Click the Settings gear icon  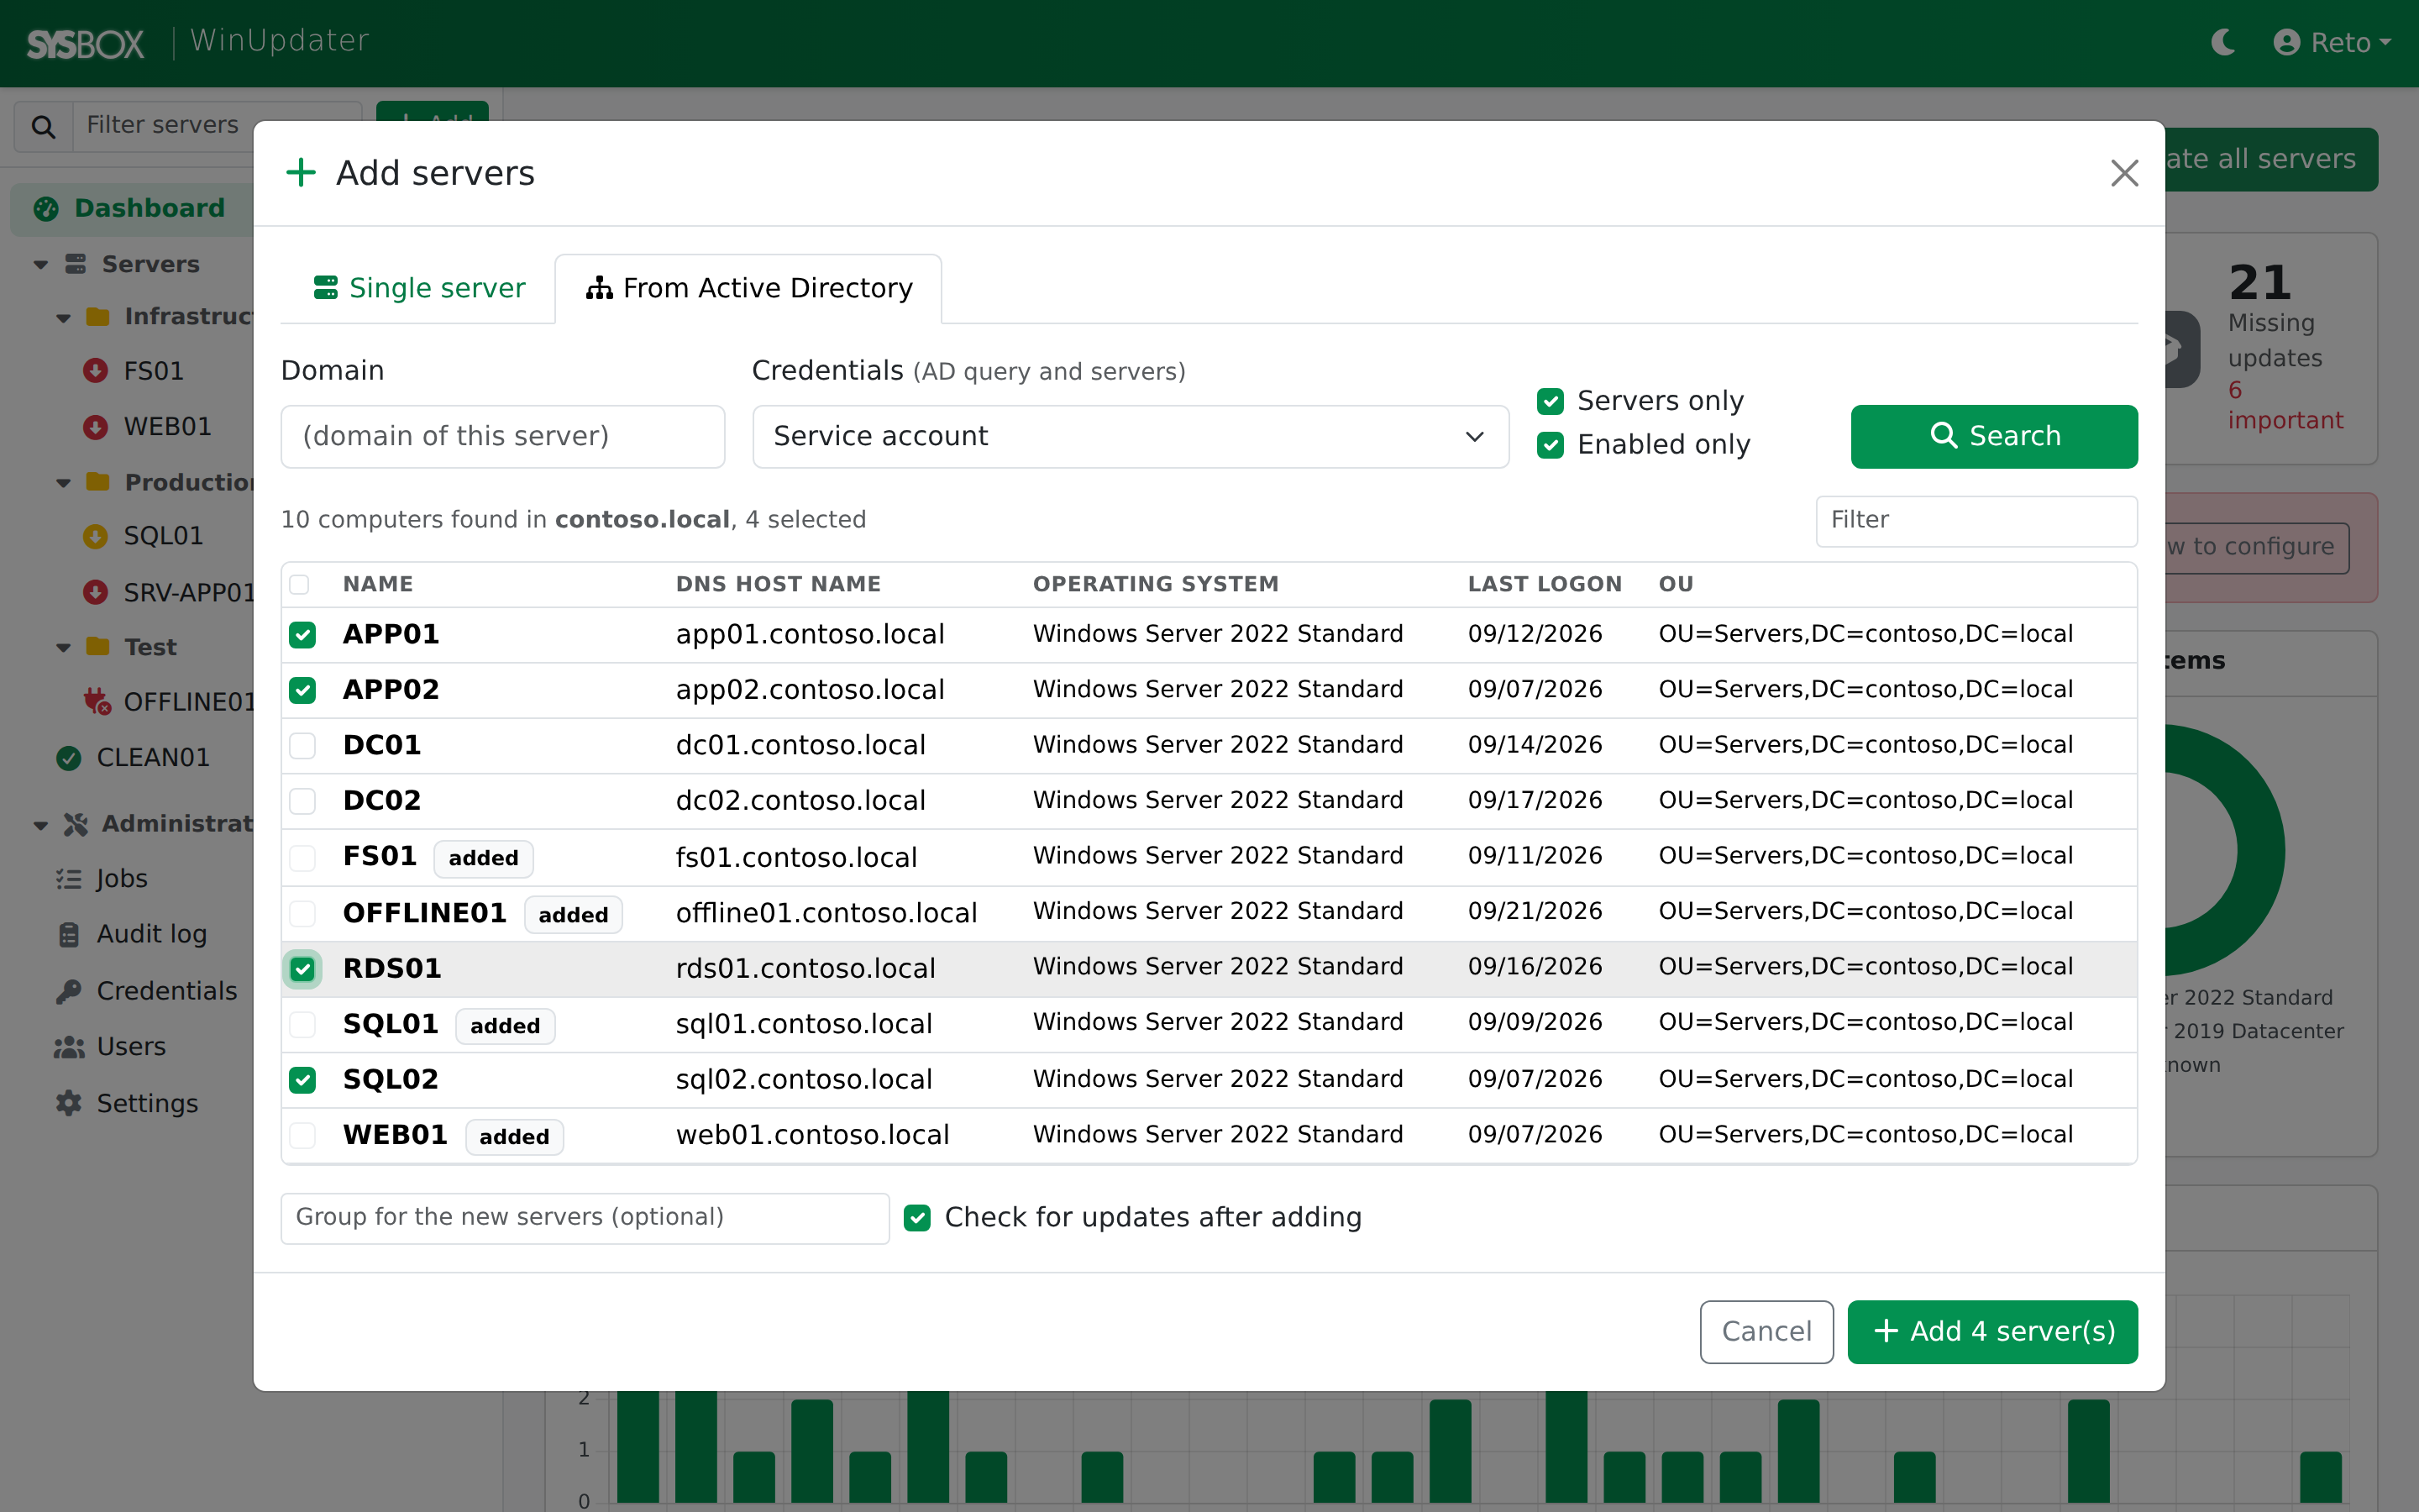[68, 1103]
